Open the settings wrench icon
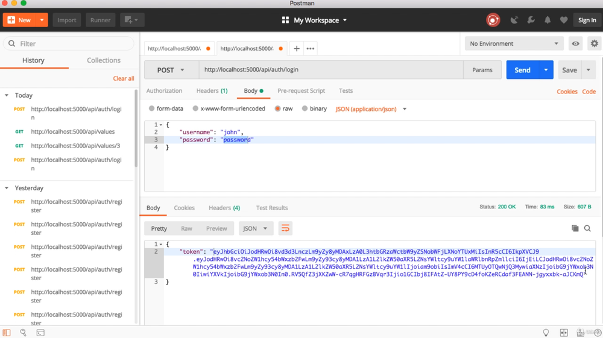The height and width of the screenshot is (338, 603). pyautogui.click(x=531, y=20)
